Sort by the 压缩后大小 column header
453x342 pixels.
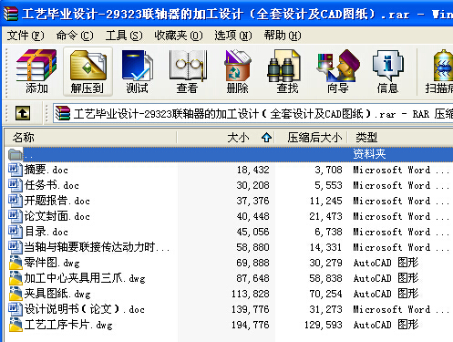click(x=312, y=138)
